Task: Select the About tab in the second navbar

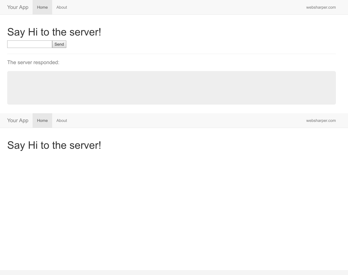Action: pyautogui.click(x=62, y=120)
